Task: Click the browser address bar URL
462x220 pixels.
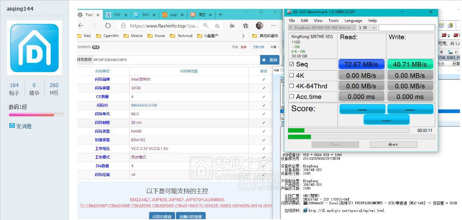Action: (164, 25)
